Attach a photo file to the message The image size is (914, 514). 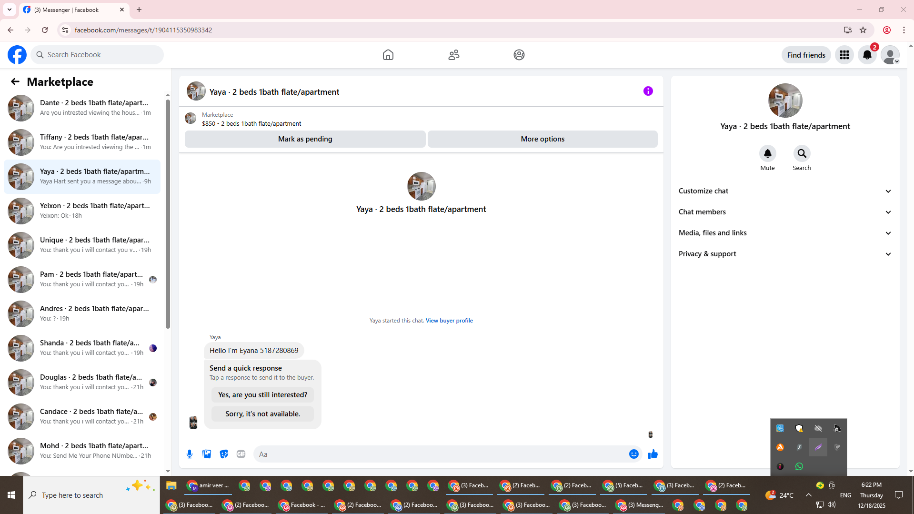coord(207,454)
